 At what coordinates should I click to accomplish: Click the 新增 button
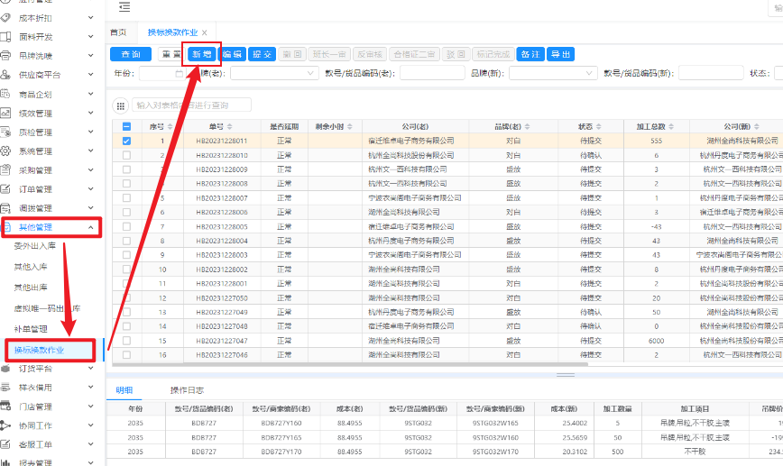pyautogui.click(x=200, y=54)
